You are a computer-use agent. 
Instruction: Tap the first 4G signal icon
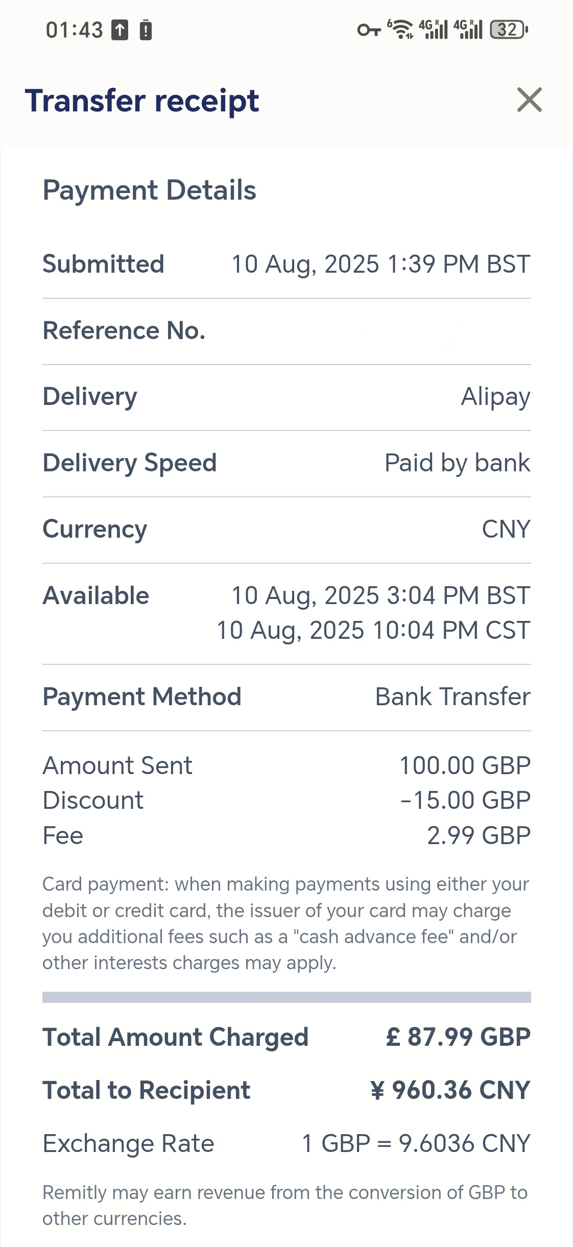(x=433, y=29)
